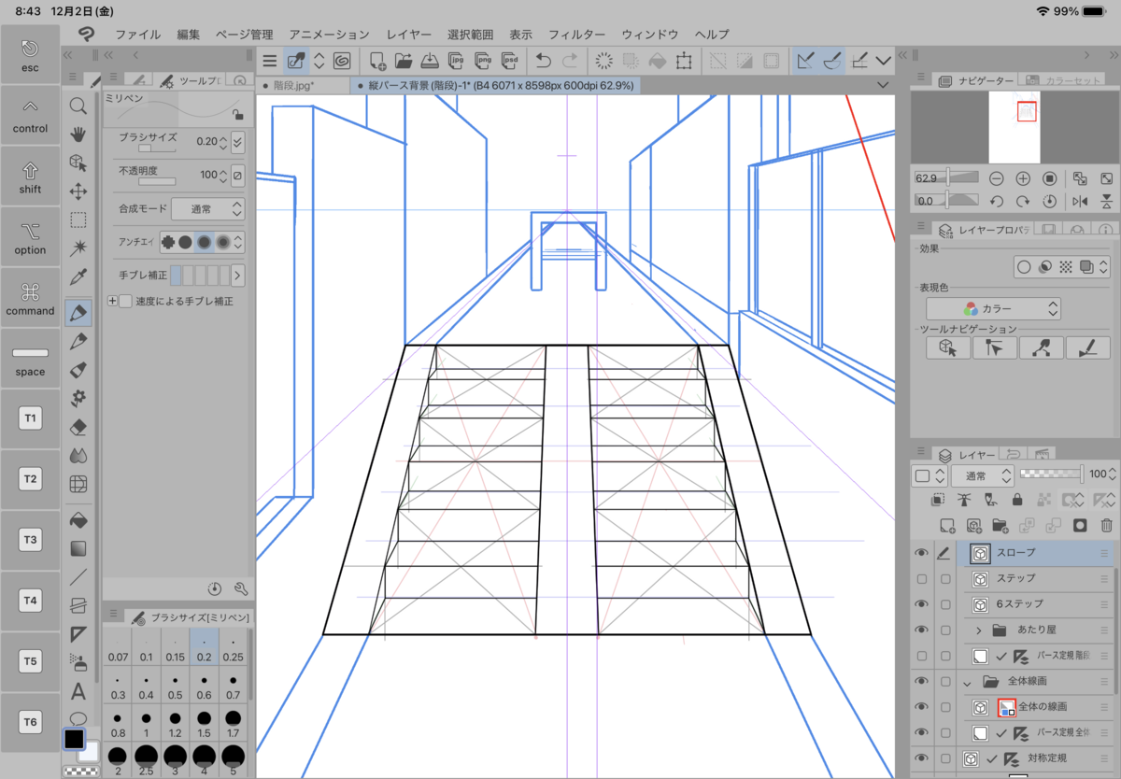Expand command bar overflow chevron
Image resolution: width=1121 pixels, height=779 pixels.
click(x=884, y=61)
